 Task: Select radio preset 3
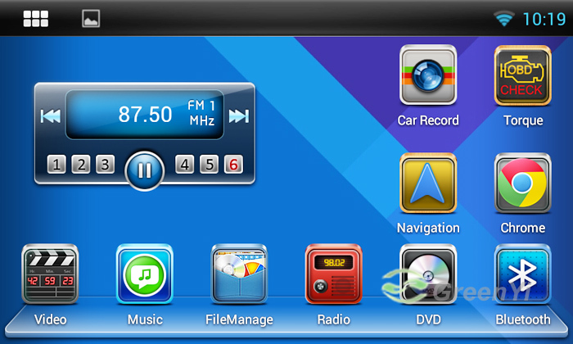[105, 165]
